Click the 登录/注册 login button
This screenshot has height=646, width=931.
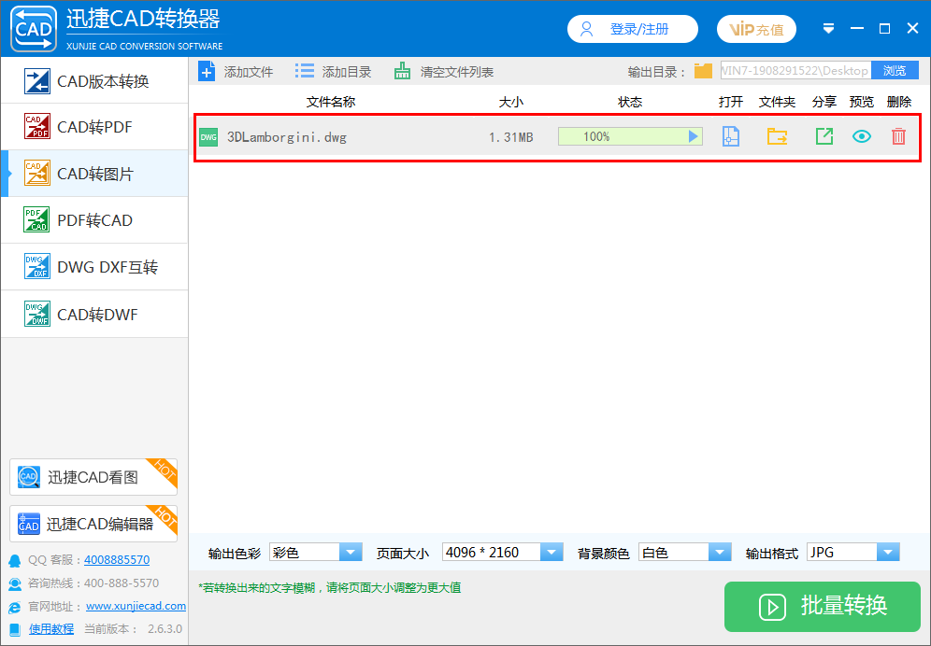point(632,29)
